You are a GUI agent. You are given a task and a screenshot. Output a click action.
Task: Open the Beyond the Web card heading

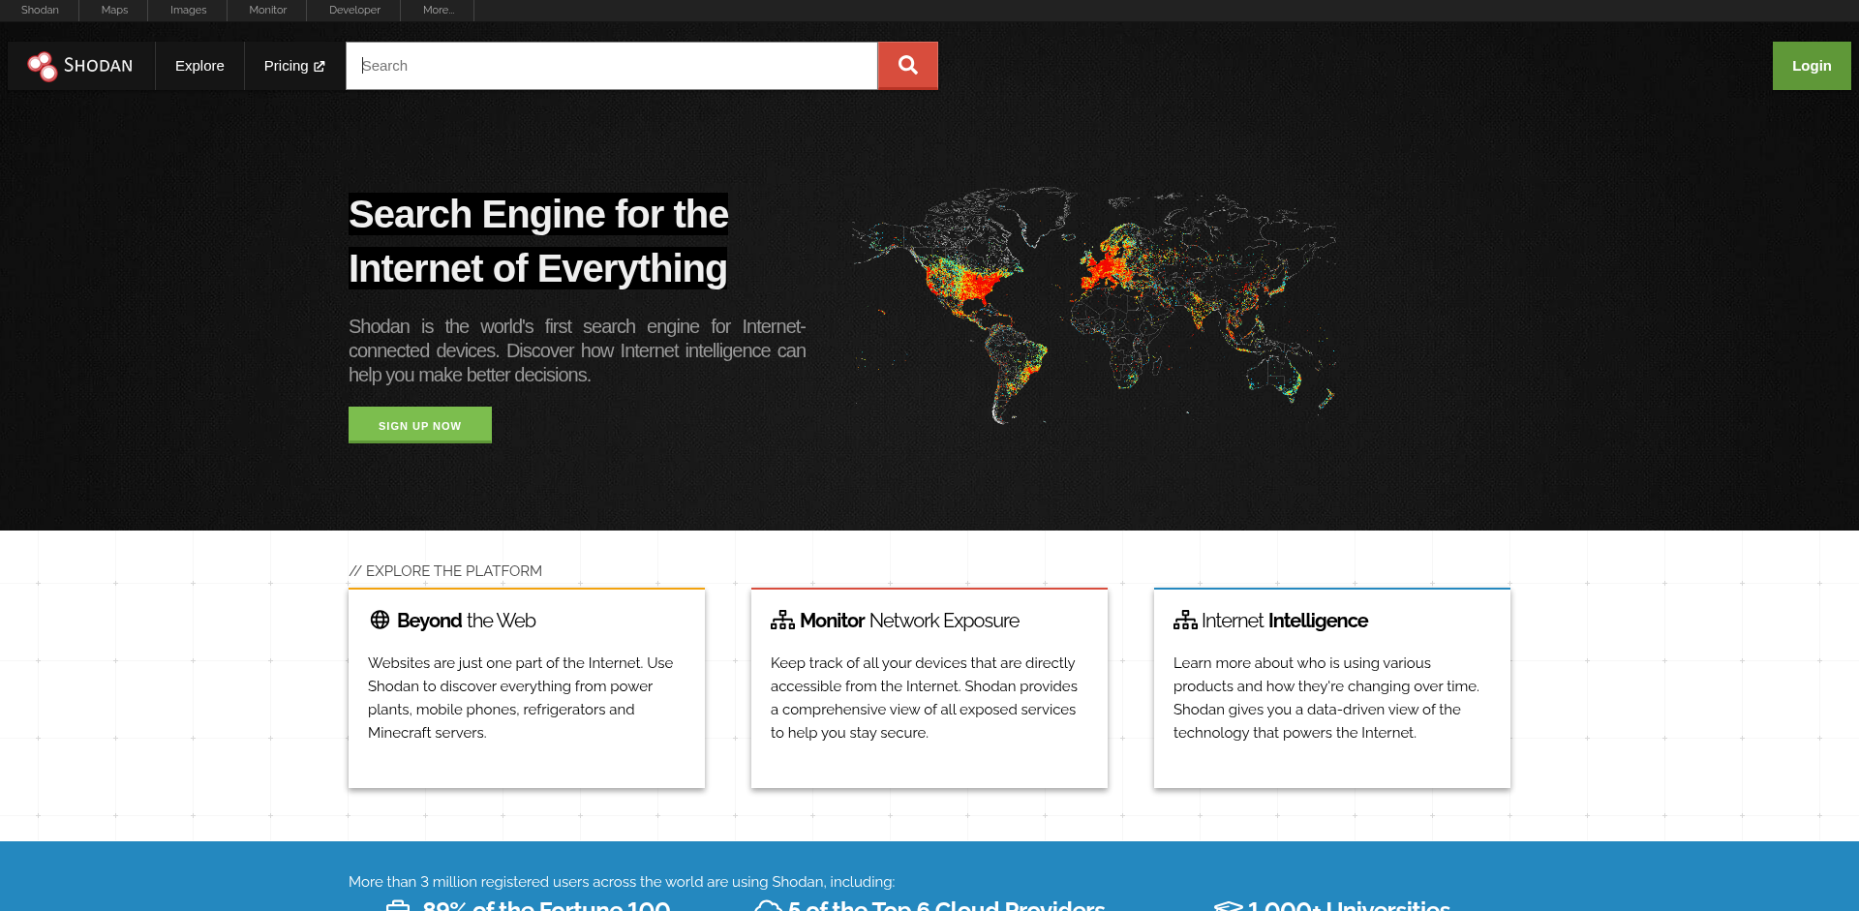click(x=466, y=621)
